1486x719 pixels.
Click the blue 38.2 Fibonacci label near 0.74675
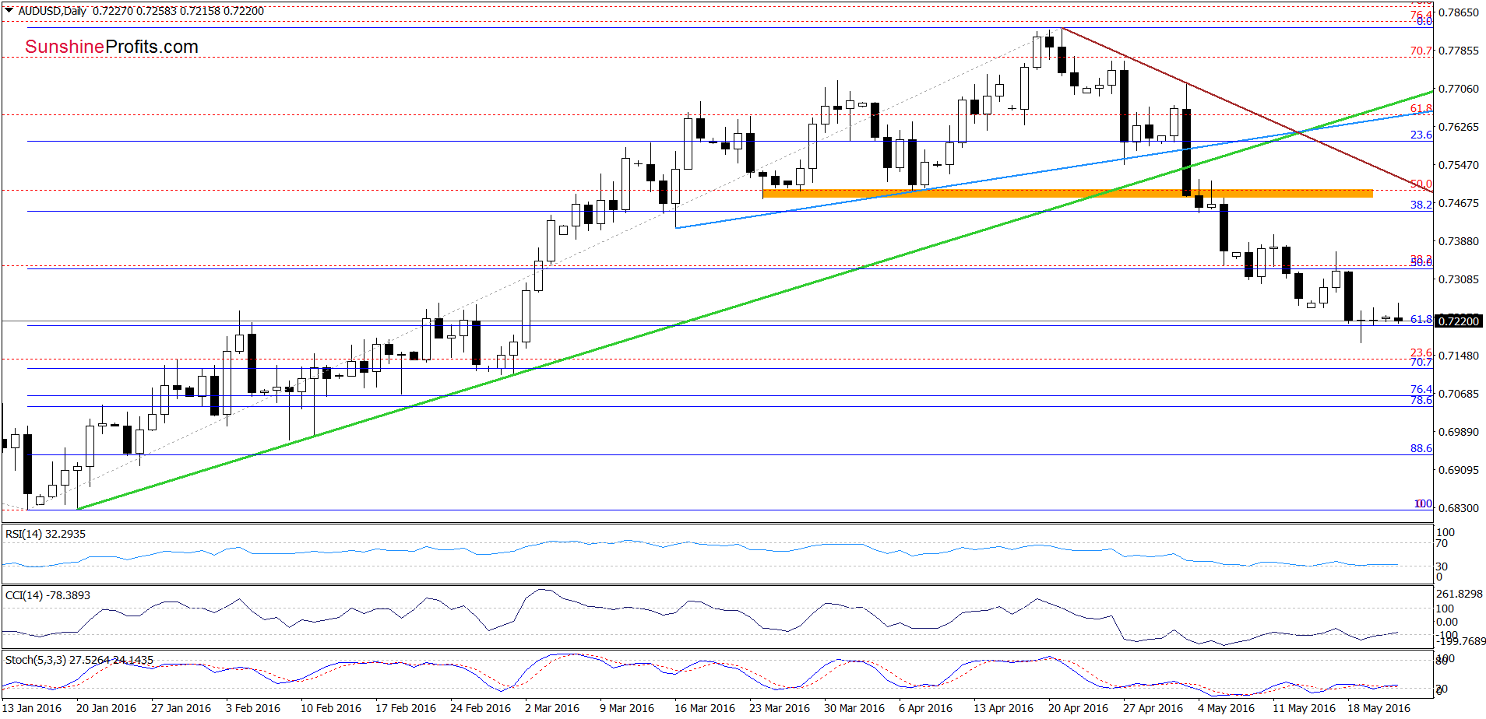pyautogui.click(x=1421, y=205)
